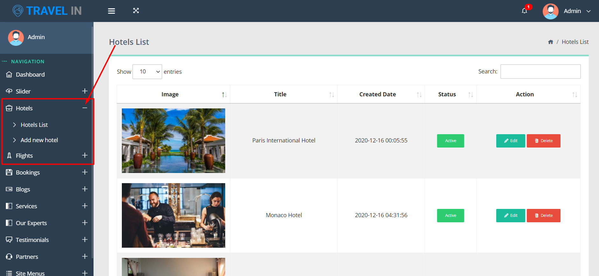599x276 pixels.
Task: Click the Blogs card icon
Action: (9, 189)
